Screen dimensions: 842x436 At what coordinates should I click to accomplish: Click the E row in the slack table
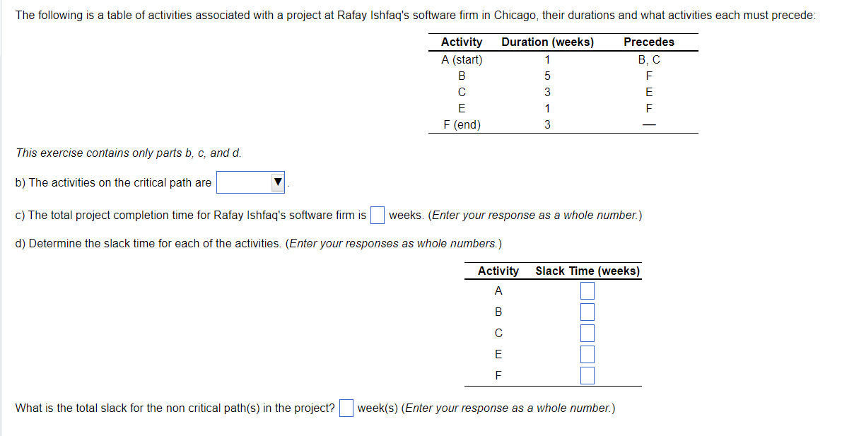coord(498,353)
